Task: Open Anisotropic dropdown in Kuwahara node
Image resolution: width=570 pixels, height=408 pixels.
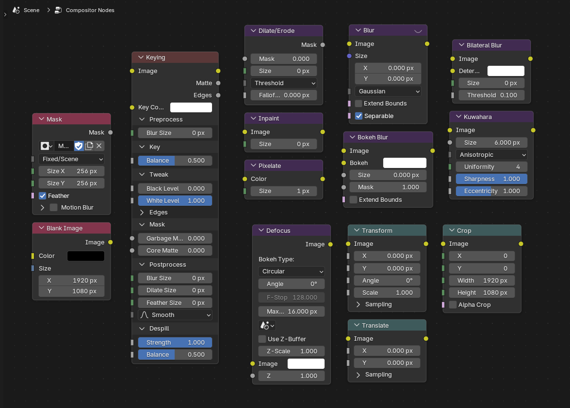Action: click(x=491, y=155)
